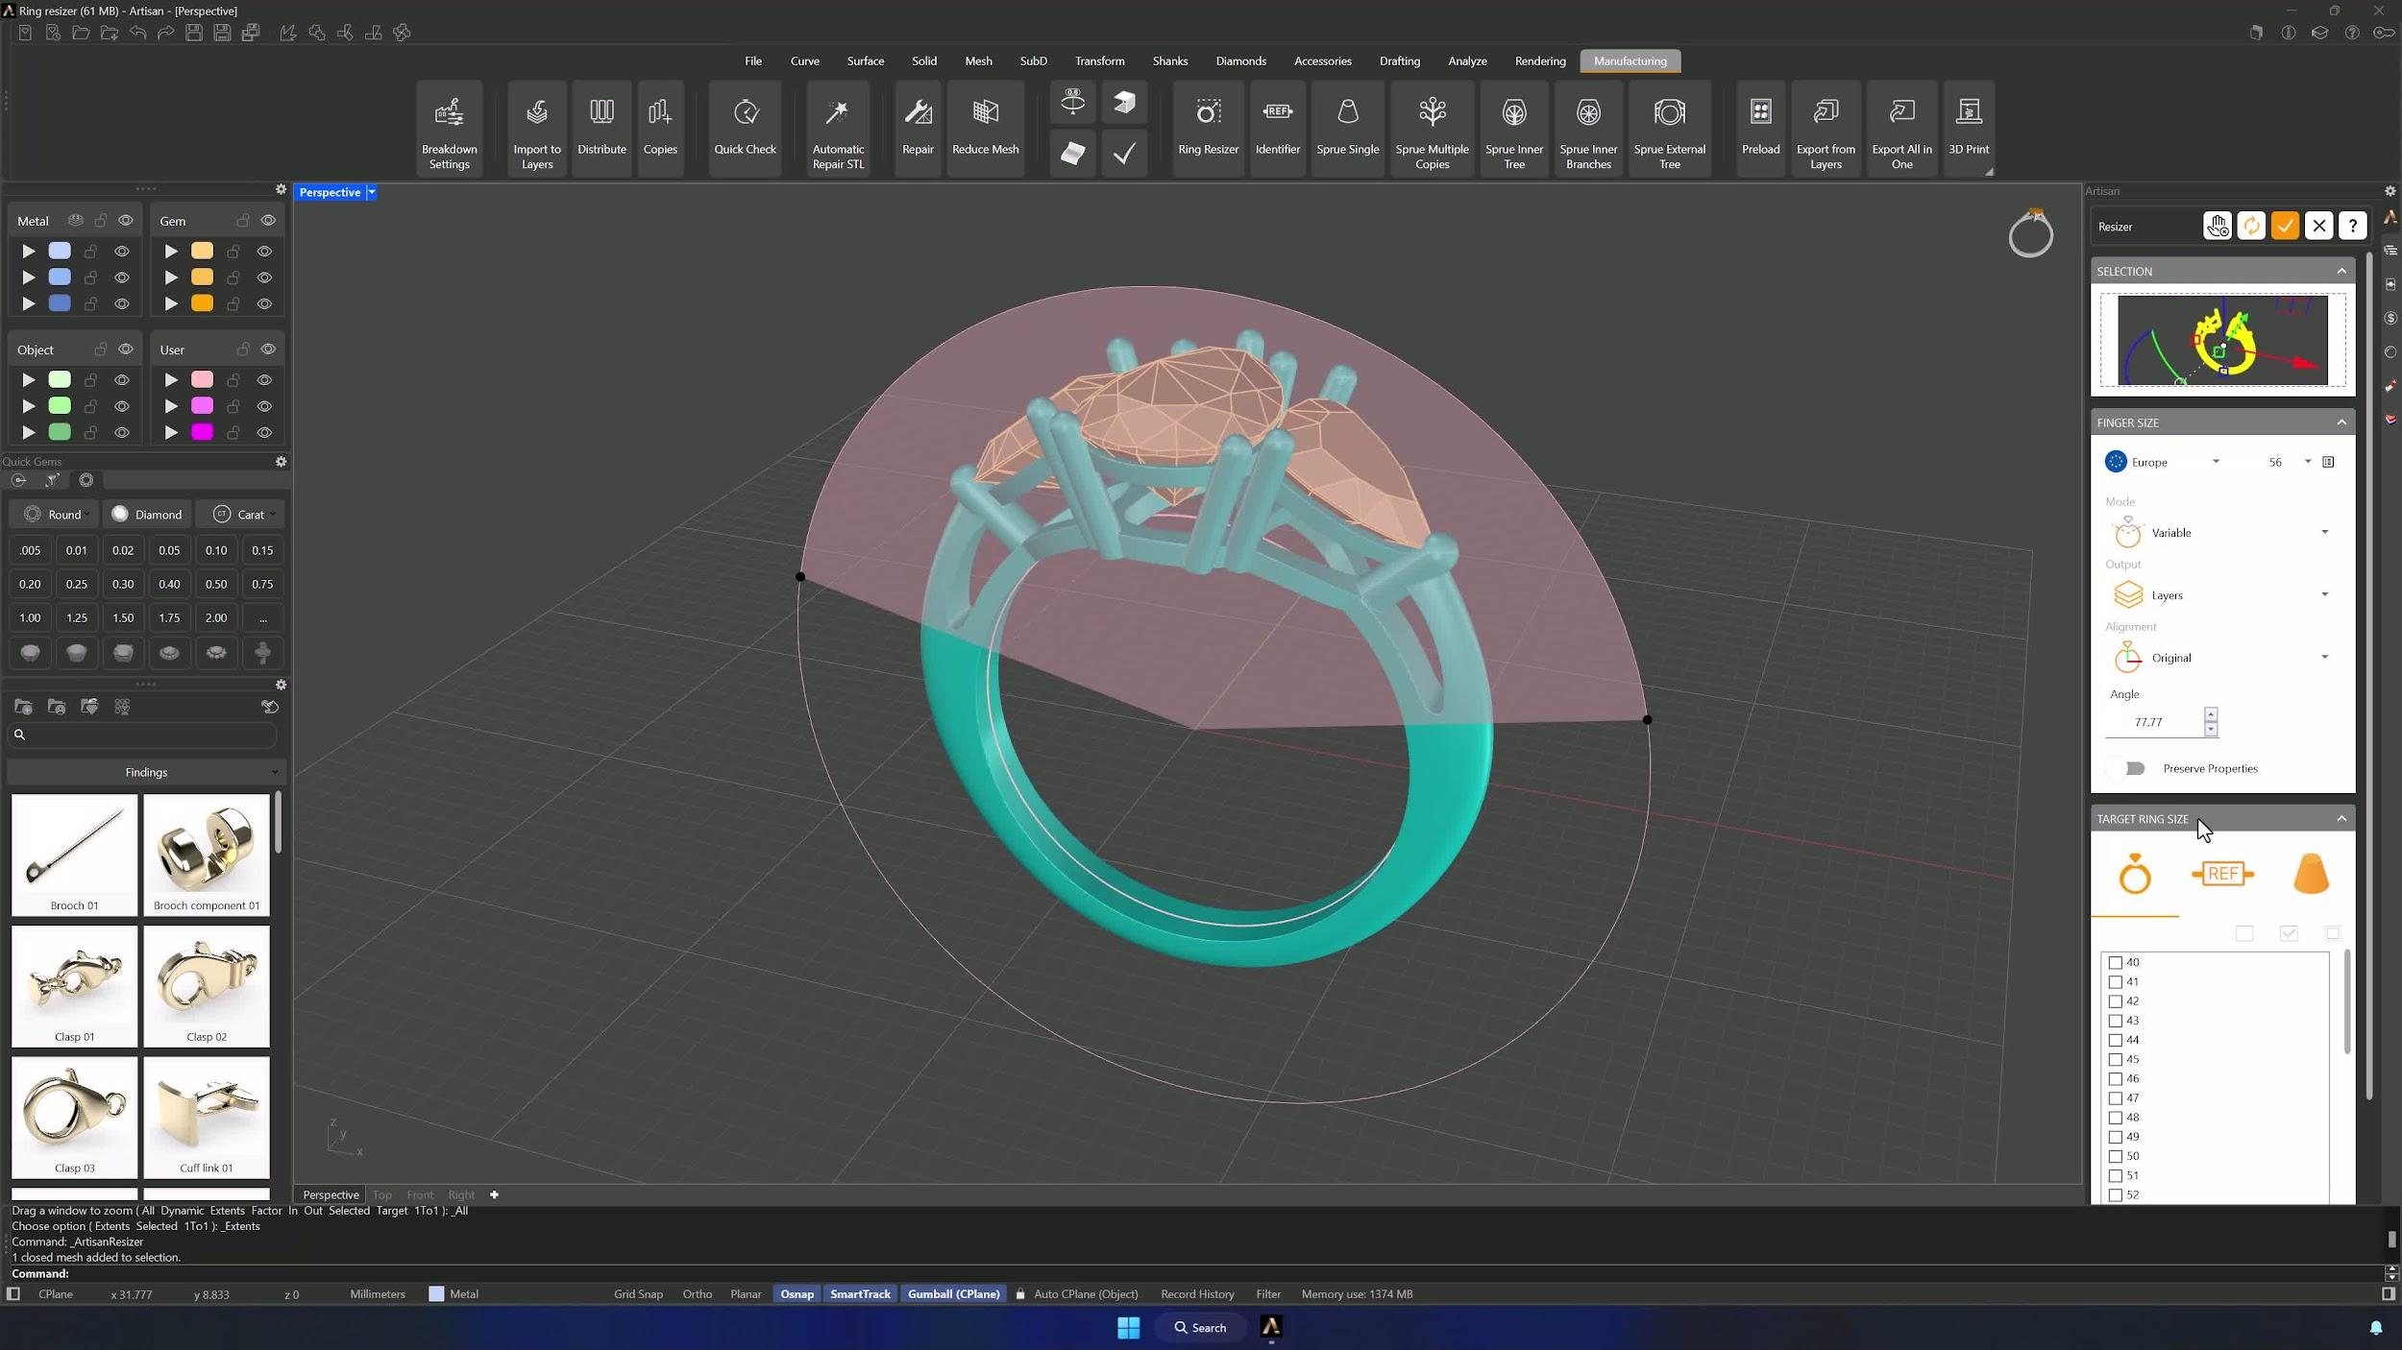Open Resizer help question mark
The height and width of the screenshot is (1350, 2402).
pyautogui.click(x=2352, y=226)
